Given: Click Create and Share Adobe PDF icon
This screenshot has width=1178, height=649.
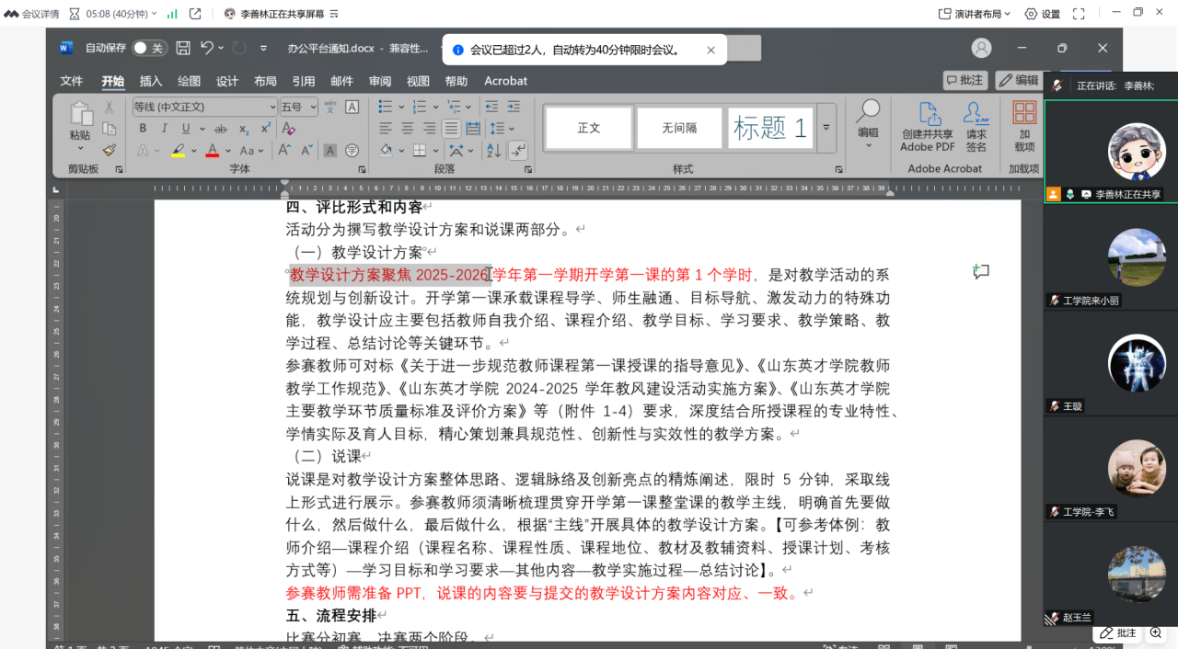Looking at the screenshot, I should pyautogui.click(x=927, y=127).
